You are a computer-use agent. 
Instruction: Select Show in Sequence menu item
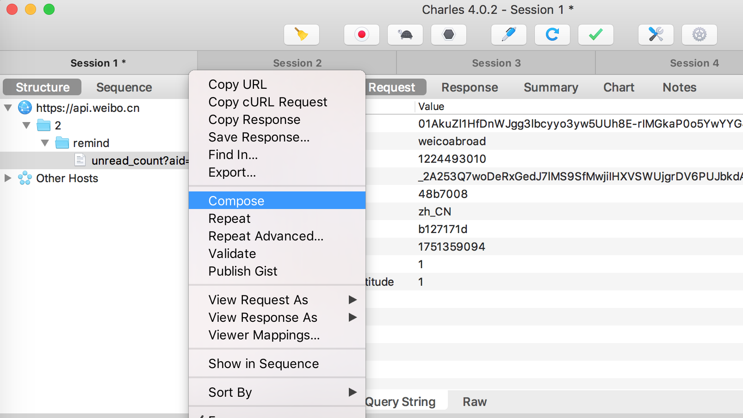click(x=277, y=364)
